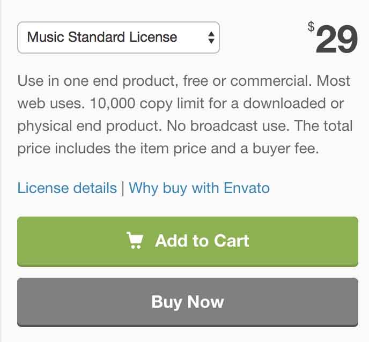Image resolution: width=369 pixels, height=342 pixels.
Task: Click 'buyer fee' text in the description
Action: (286, 148)
